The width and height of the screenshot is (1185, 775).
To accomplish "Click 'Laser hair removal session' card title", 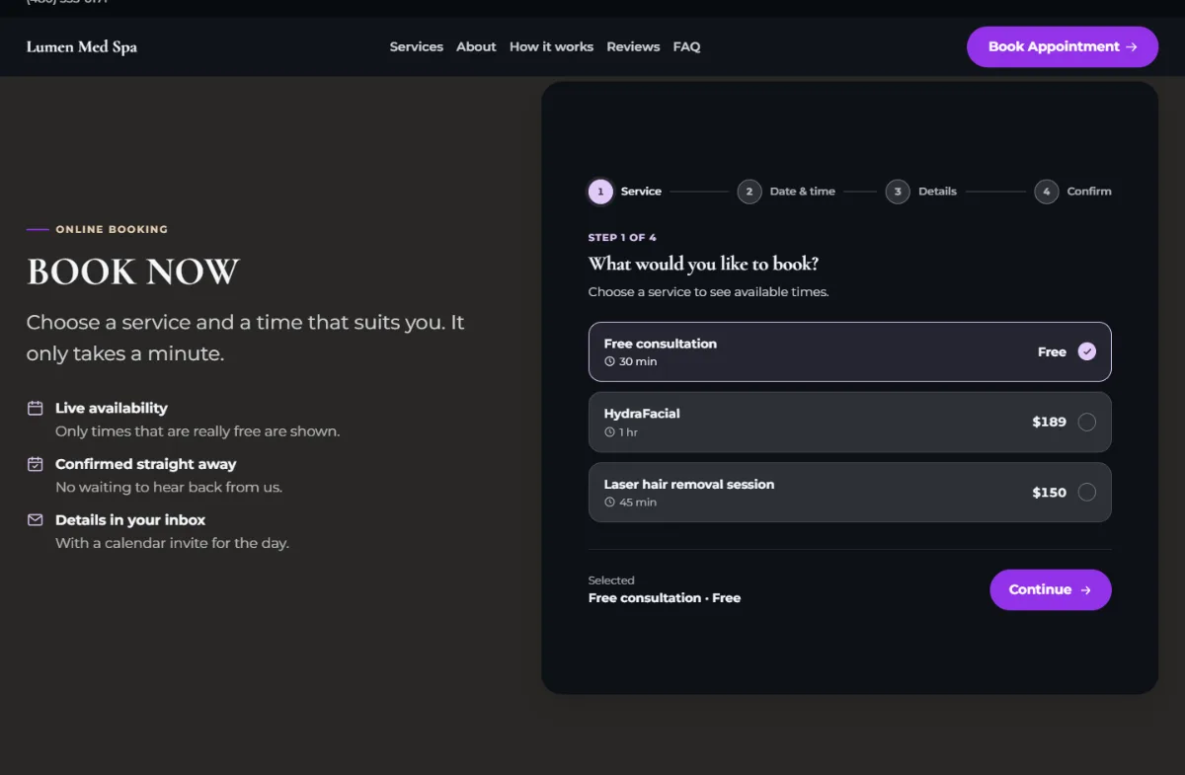I will coord(689,485).
